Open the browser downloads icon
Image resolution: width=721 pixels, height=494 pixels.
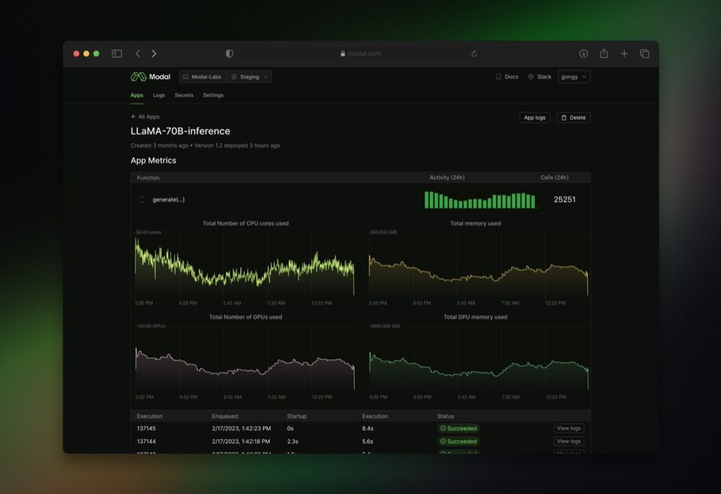click(x=583, y=53)
